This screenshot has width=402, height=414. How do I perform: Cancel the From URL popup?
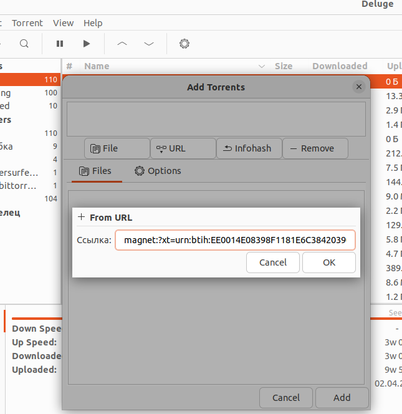coord(273,262)
